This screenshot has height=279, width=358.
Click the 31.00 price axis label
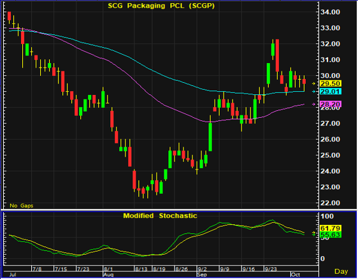[330, 60]
